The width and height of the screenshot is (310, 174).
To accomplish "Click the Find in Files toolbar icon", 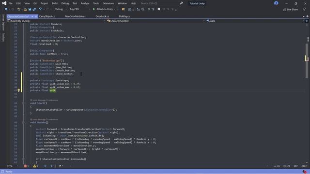I will pyautogui.click(x=124, y=9).
